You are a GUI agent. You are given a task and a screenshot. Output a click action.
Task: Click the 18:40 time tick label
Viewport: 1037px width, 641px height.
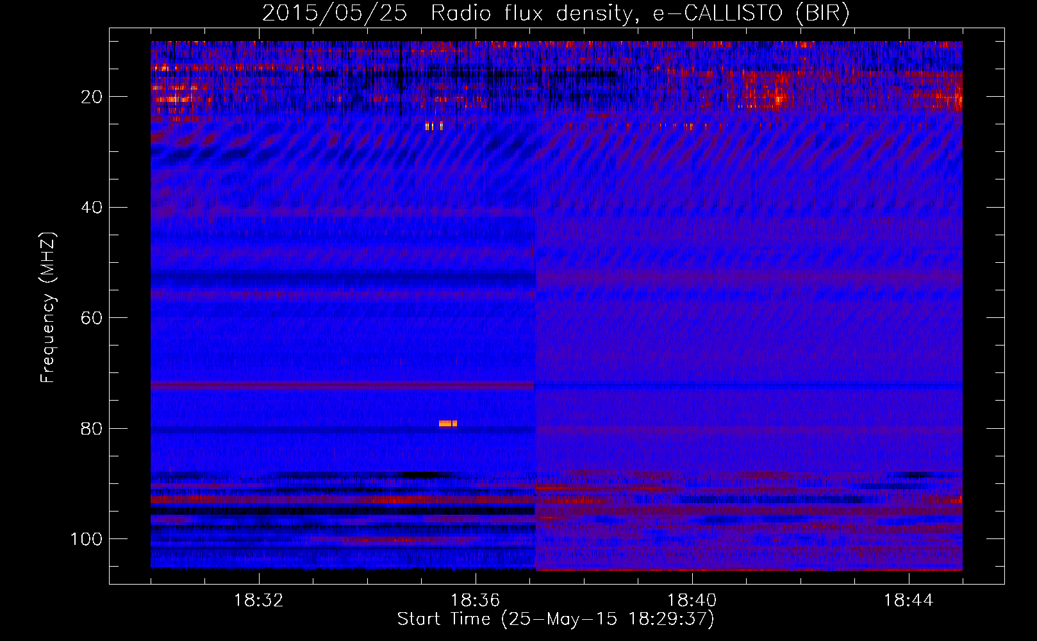coord(692,601)
